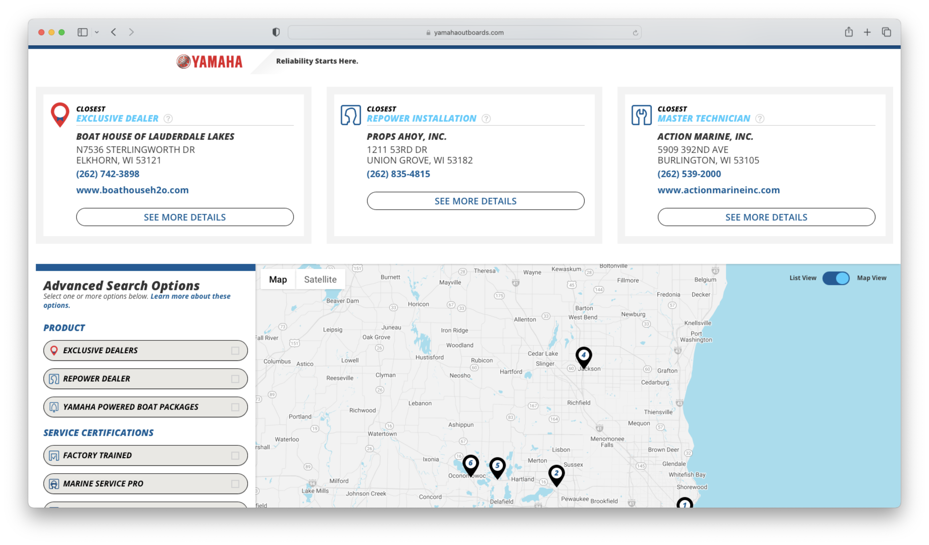The width and height of the screenshot is (929, 545).
Task: Select map pin number 5 near Hartland
Action: (x=497, y=468)
